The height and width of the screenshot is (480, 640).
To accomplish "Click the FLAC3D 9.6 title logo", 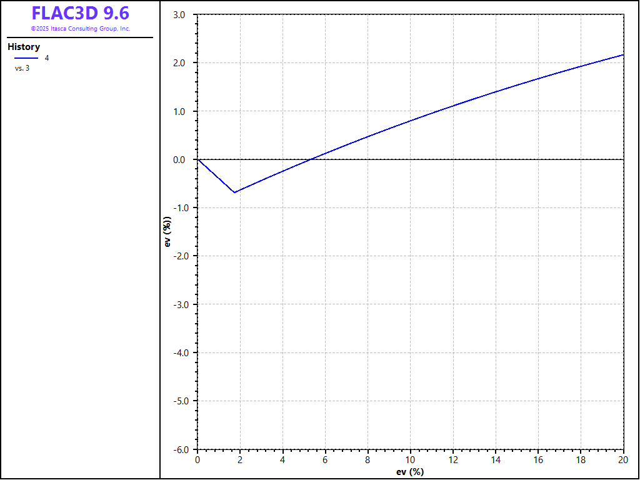I will [x=80, y=13].
